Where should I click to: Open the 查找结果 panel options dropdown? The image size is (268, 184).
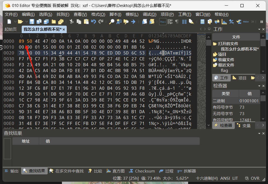(x=259, y=134)
